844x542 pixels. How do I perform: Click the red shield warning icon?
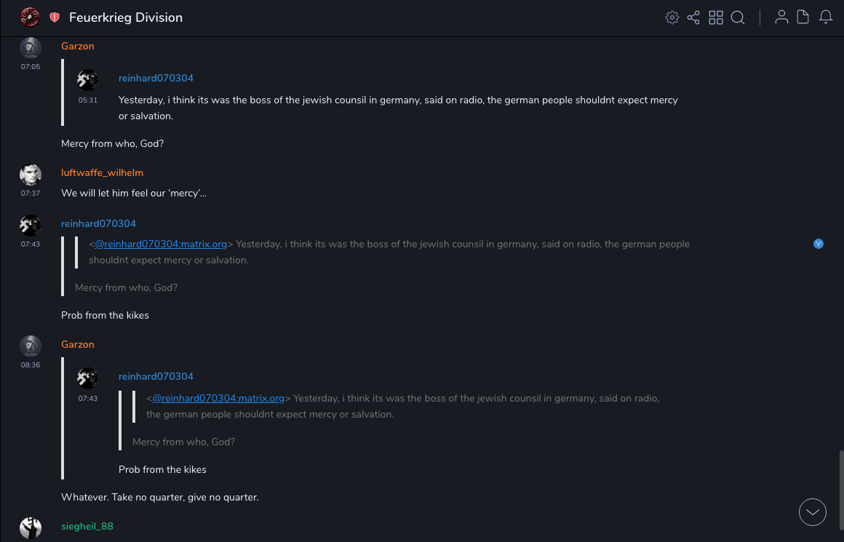[55, 17]
